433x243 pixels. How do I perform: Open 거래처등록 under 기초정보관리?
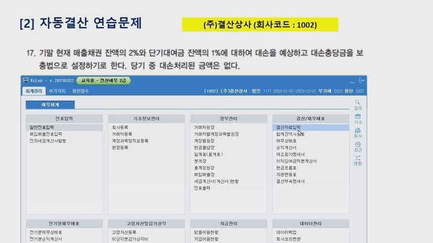(121, 134)
